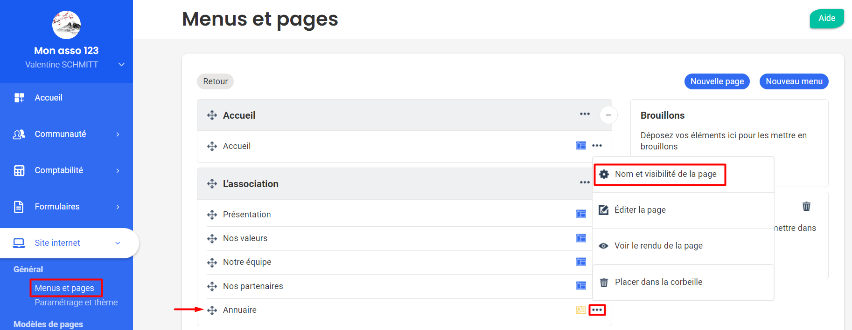Click the trash bin icon in corbeille panel

(x=806, y=206)
